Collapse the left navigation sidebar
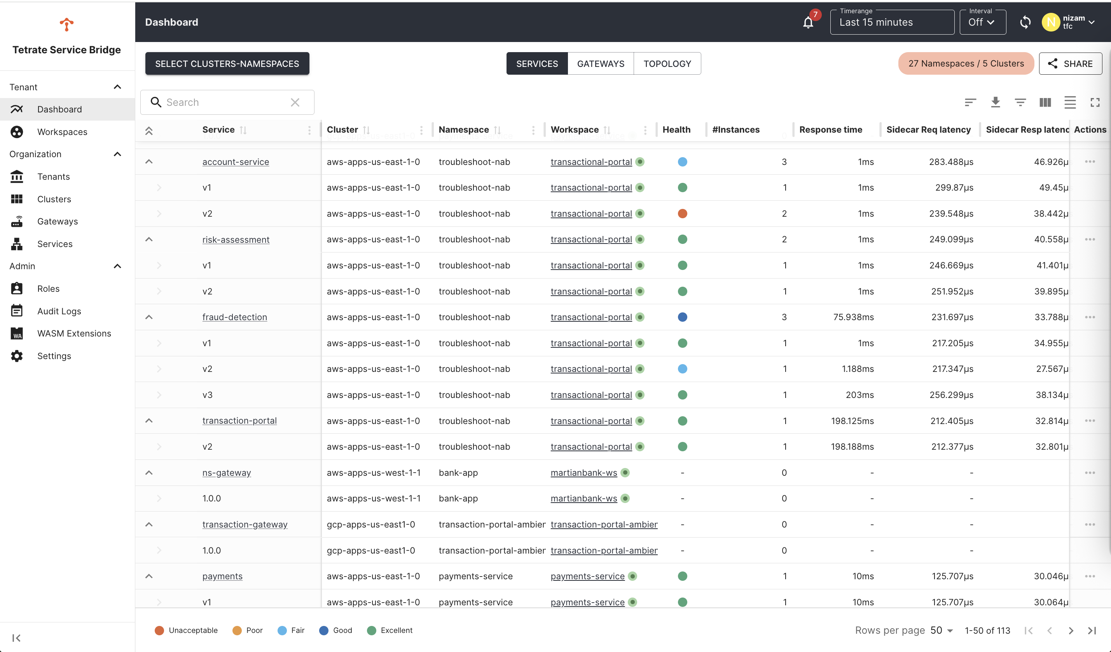The height and width of the screenshot is (652, 1111). click(16, 638)
